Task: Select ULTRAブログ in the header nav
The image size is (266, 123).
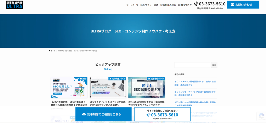Action: coord(185,5)
